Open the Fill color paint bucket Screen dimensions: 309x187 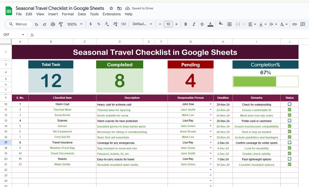pos(221,24)
